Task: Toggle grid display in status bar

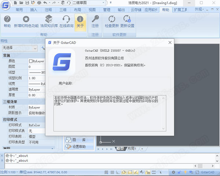Action: pos(112,172)
